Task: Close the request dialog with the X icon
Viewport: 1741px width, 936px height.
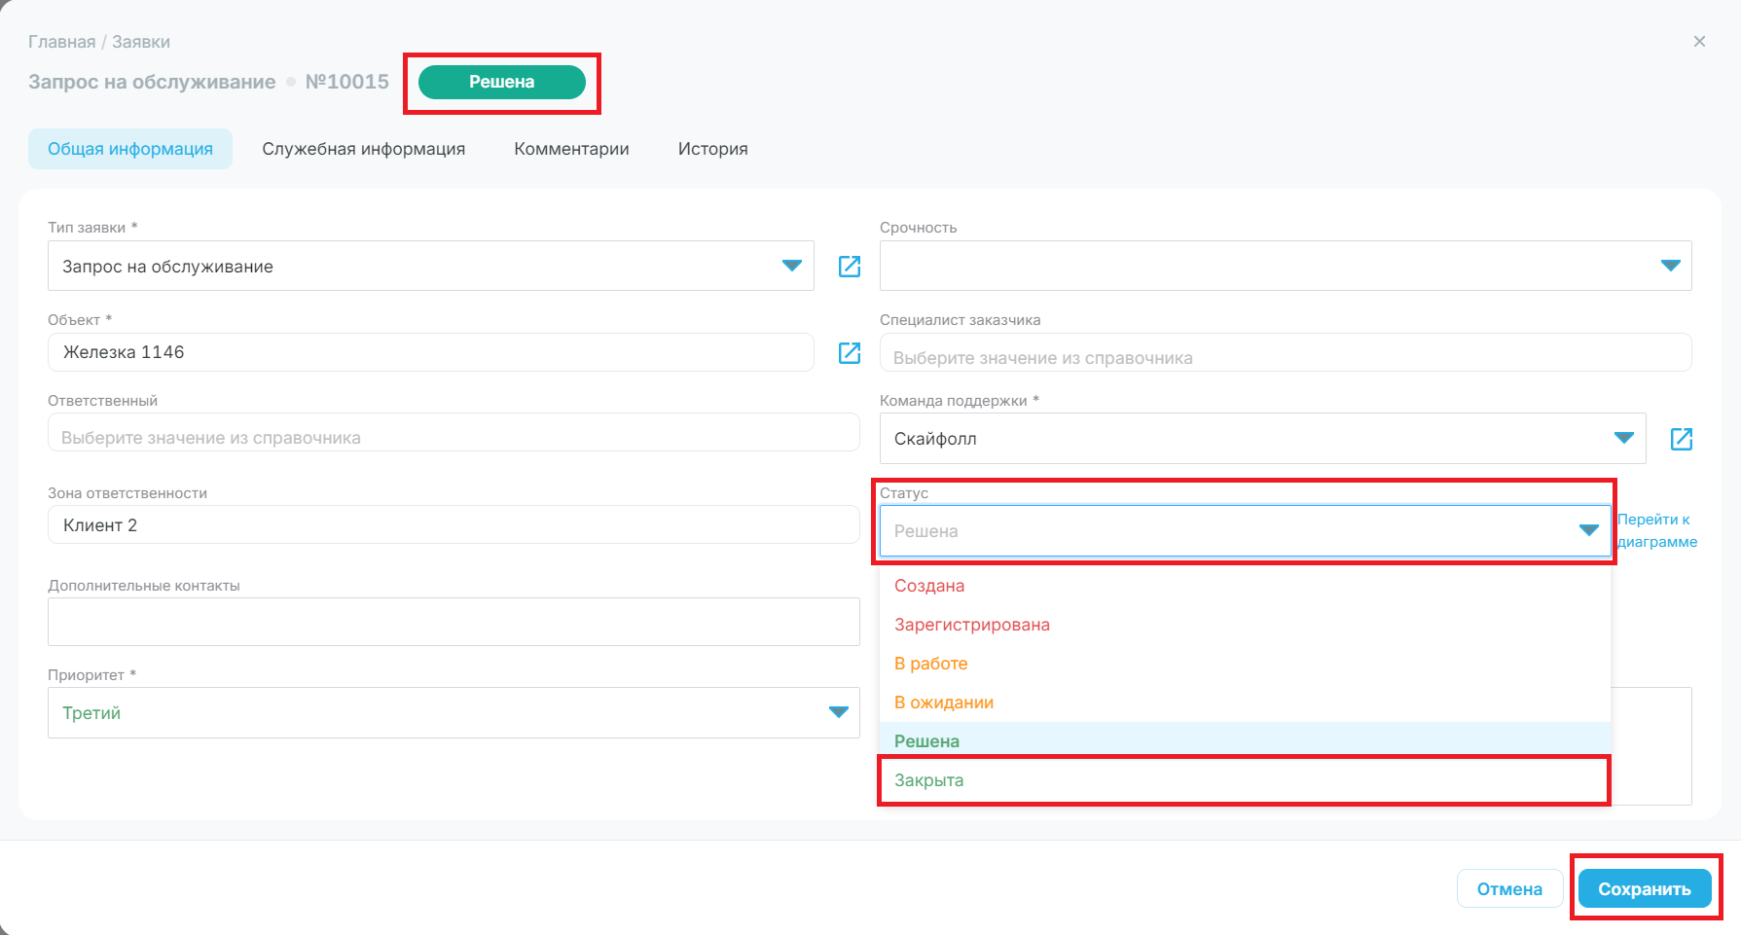Action: 1699,42
